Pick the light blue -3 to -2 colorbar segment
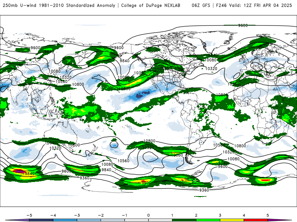The image size is (297, 222). (x=89, y=220)
